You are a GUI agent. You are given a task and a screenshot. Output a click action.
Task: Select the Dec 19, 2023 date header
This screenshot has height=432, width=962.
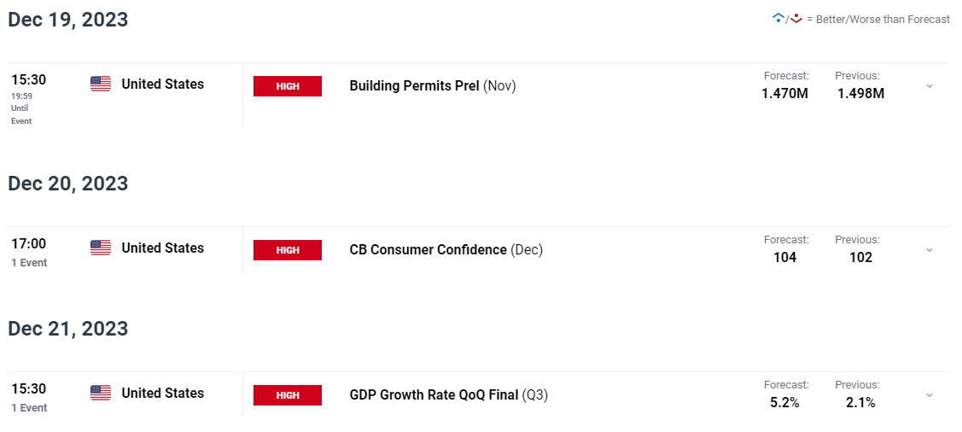[x=68, y=19]
